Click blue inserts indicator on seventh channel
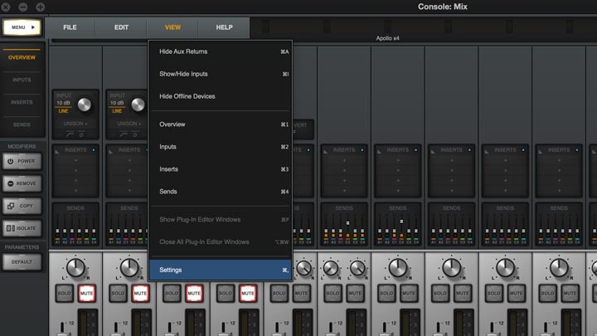The image size is (597, 336). (415, 150)
